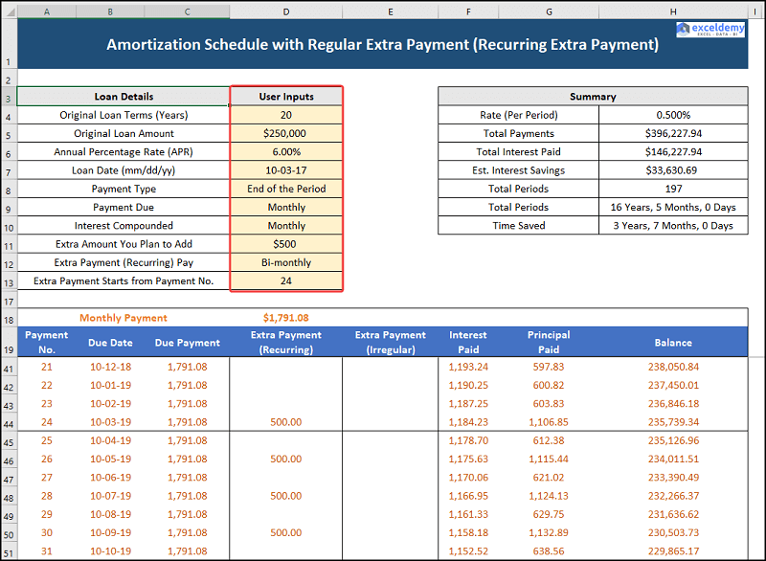Screen dimensions: 766x561
Task: Select principal paid 1,124.13 cell
Action: pos(549,496)
